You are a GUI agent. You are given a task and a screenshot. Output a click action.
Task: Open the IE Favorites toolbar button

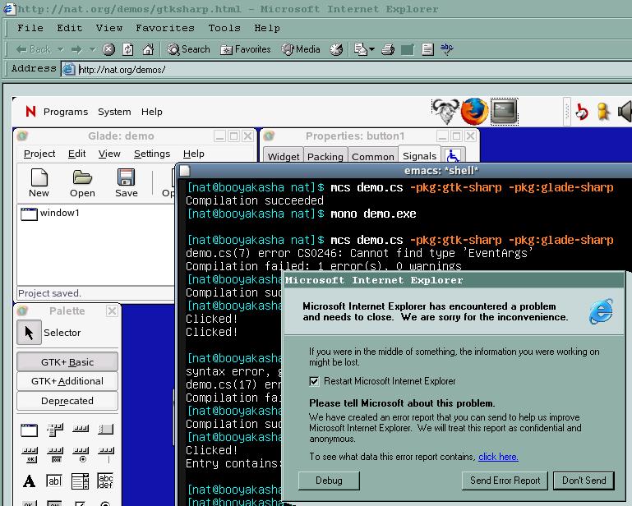(x=246, y=49)
